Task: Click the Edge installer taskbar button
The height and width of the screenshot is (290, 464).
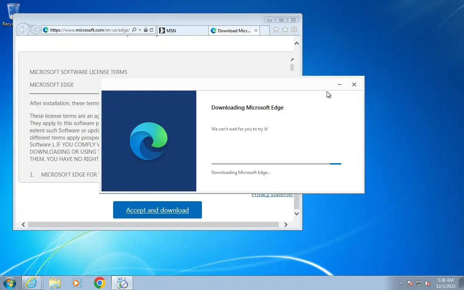Action: pos(122,283)
